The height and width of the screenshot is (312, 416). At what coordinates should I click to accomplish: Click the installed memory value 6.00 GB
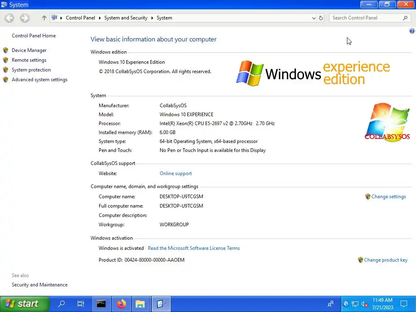(x=167, y=132)
